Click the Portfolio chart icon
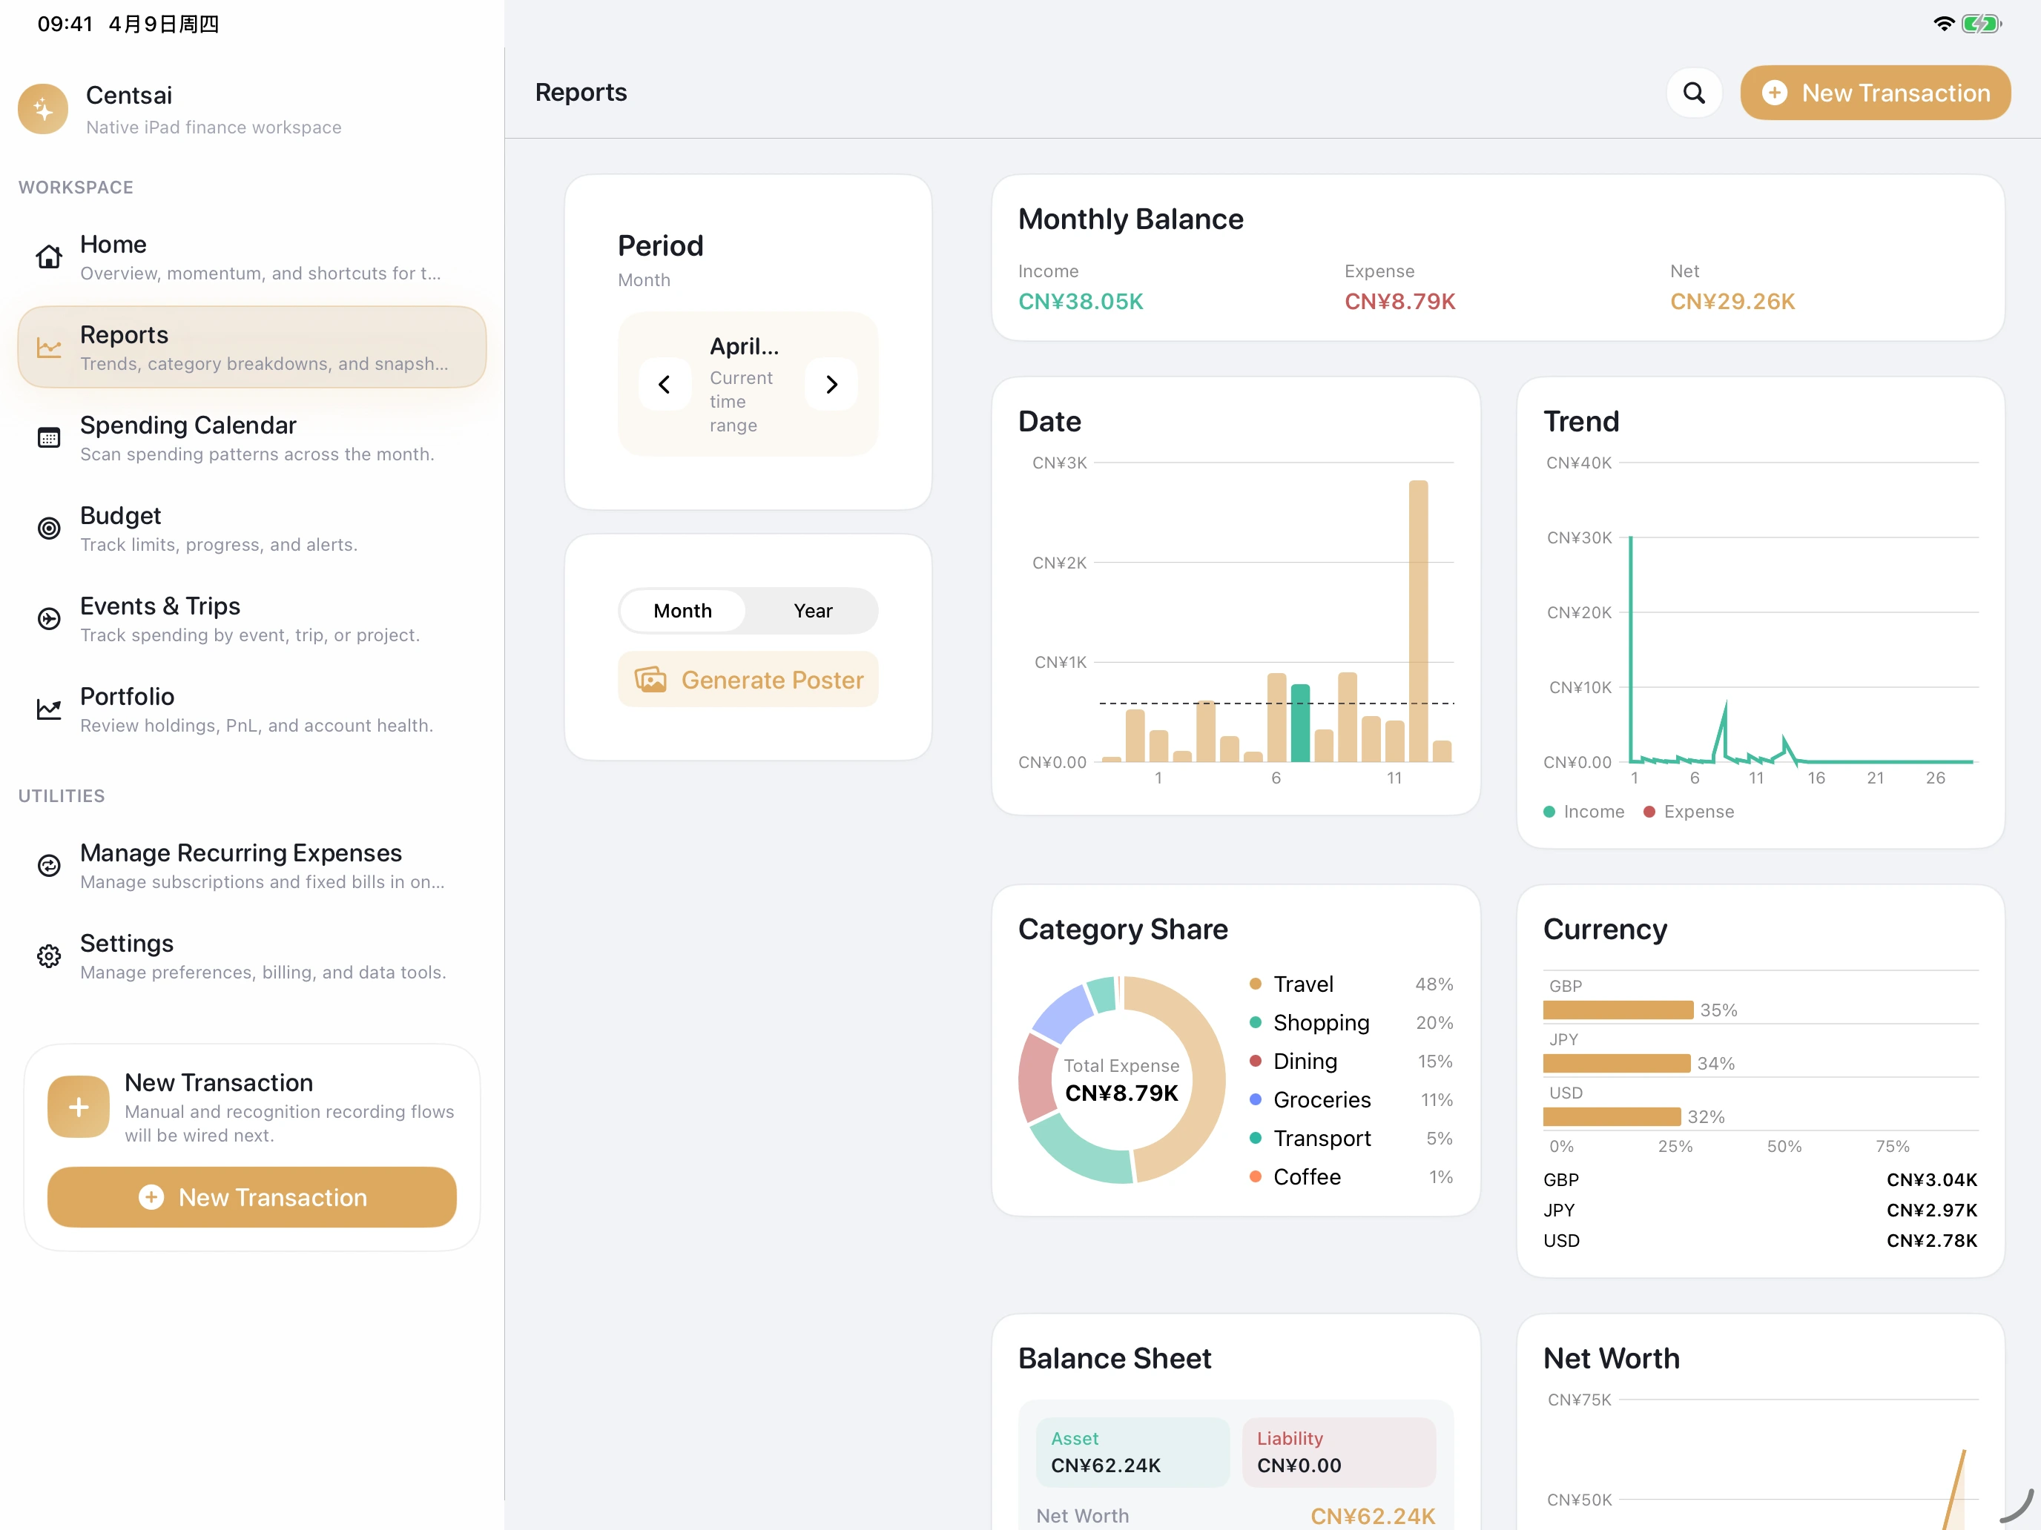Screen dimensions: 2041x1530 49,709
